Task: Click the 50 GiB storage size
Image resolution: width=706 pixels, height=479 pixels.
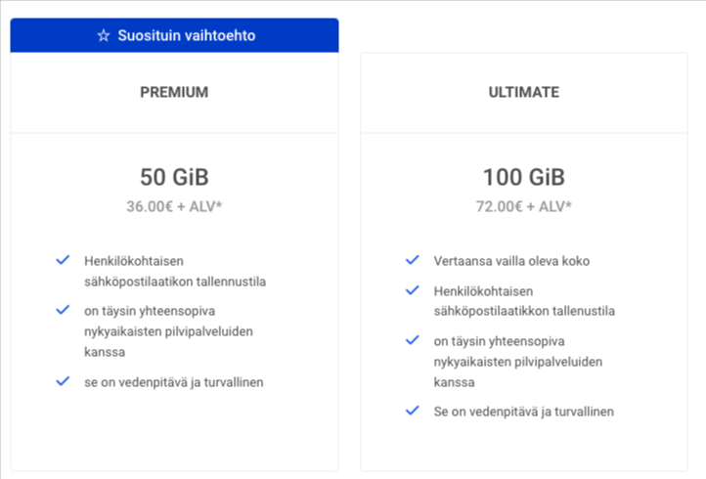Action: click(x=174, y=177)
